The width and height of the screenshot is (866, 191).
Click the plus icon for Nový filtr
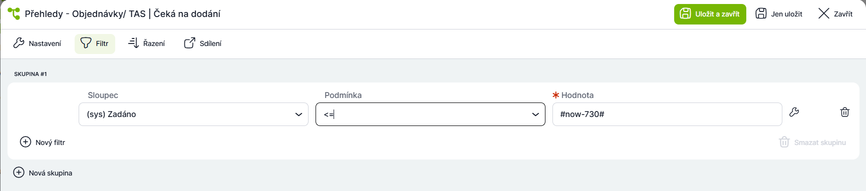coord(26,142)
